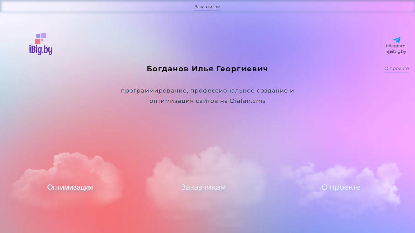Open О проекте link under telegram handle
The width and height of the screenshot is (415, 233).
click(396, 69)
